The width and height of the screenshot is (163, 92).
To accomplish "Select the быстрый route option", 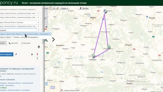I will tap(25, 43).
